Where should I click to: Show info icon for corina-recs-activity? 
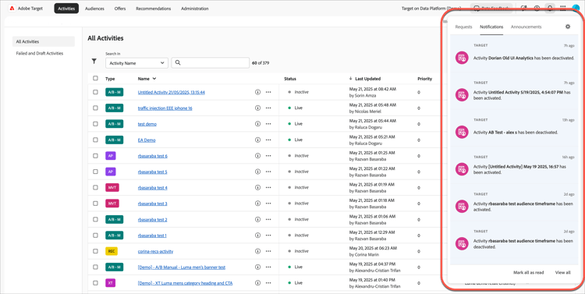(257, 251)
